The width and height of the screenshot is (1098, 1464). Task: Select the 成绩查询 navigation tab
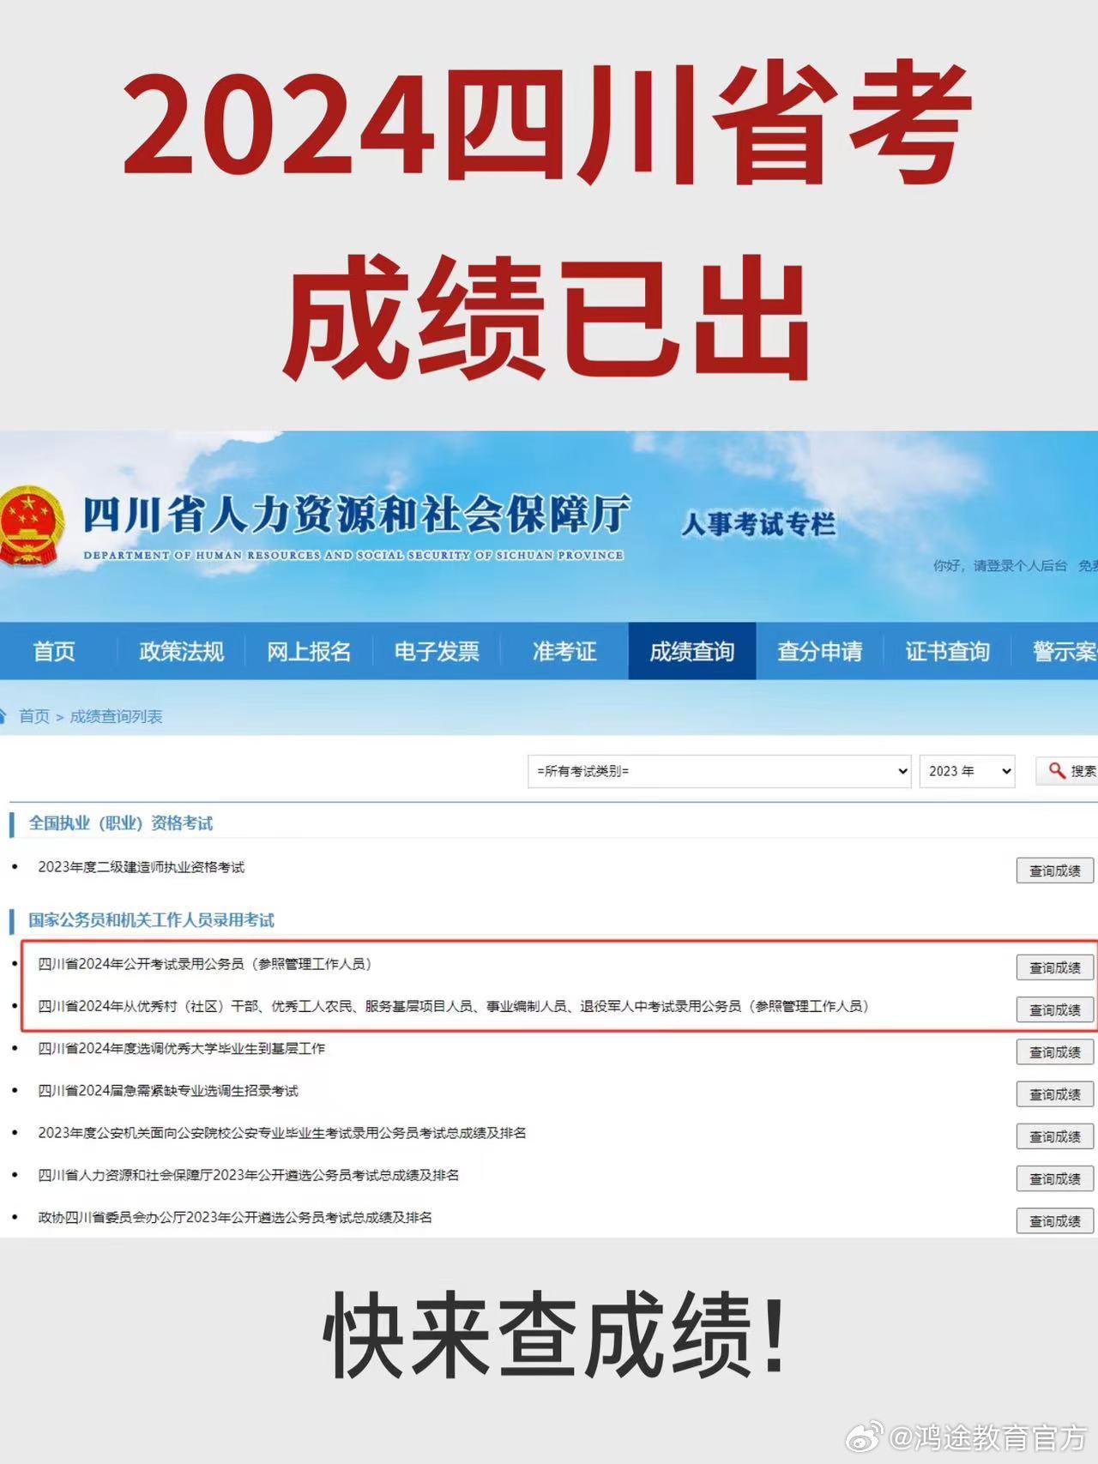point(692,651)
